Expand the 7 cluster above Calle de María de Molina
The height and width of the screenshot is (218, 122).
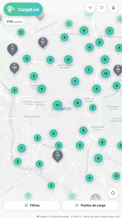tap(110, 31)
